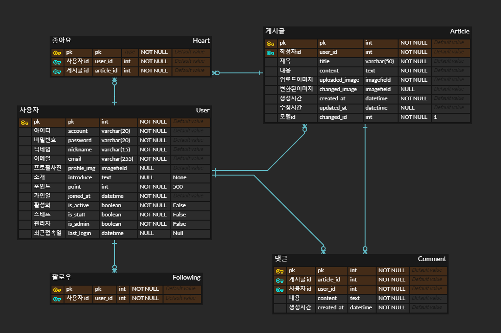Image resolution: width=501 pixels, height=333 pixels.
Task: Click the 'nickname' field in User table
Action: 83,150
